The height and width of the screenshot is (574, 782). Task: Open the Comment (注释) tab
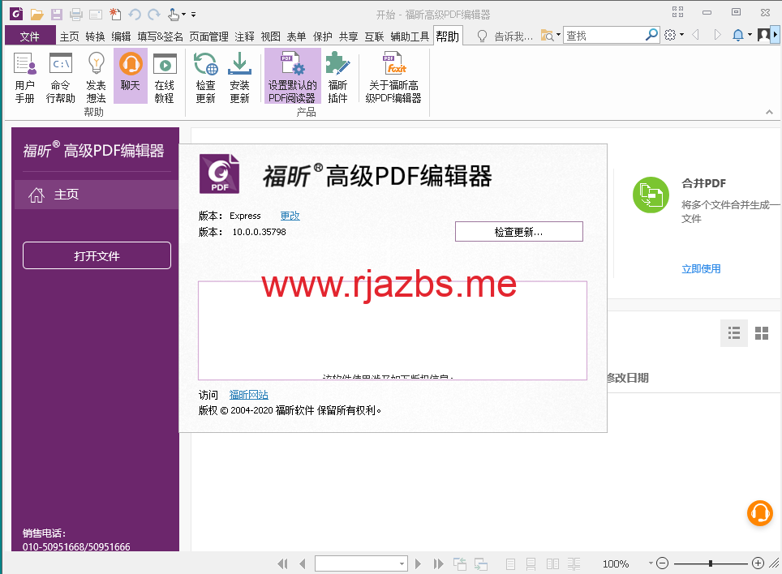(244, 36)
